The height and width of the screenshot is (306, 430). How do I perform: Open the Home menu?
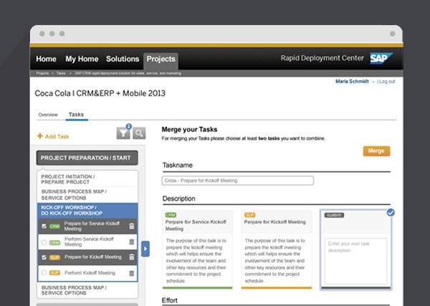coord(46,59)
